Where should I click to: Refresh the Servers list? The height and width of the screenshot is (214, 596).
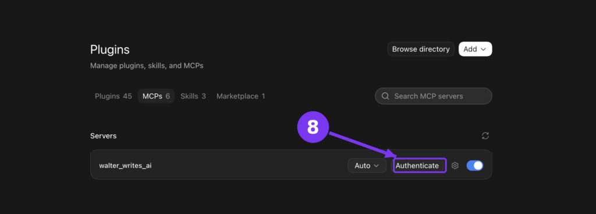(485, 136)
